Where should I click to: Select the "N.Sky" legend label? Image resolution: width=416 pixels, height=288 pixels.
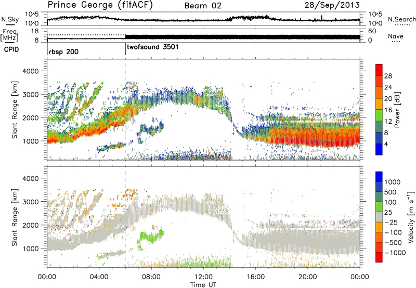click(10, 19)
